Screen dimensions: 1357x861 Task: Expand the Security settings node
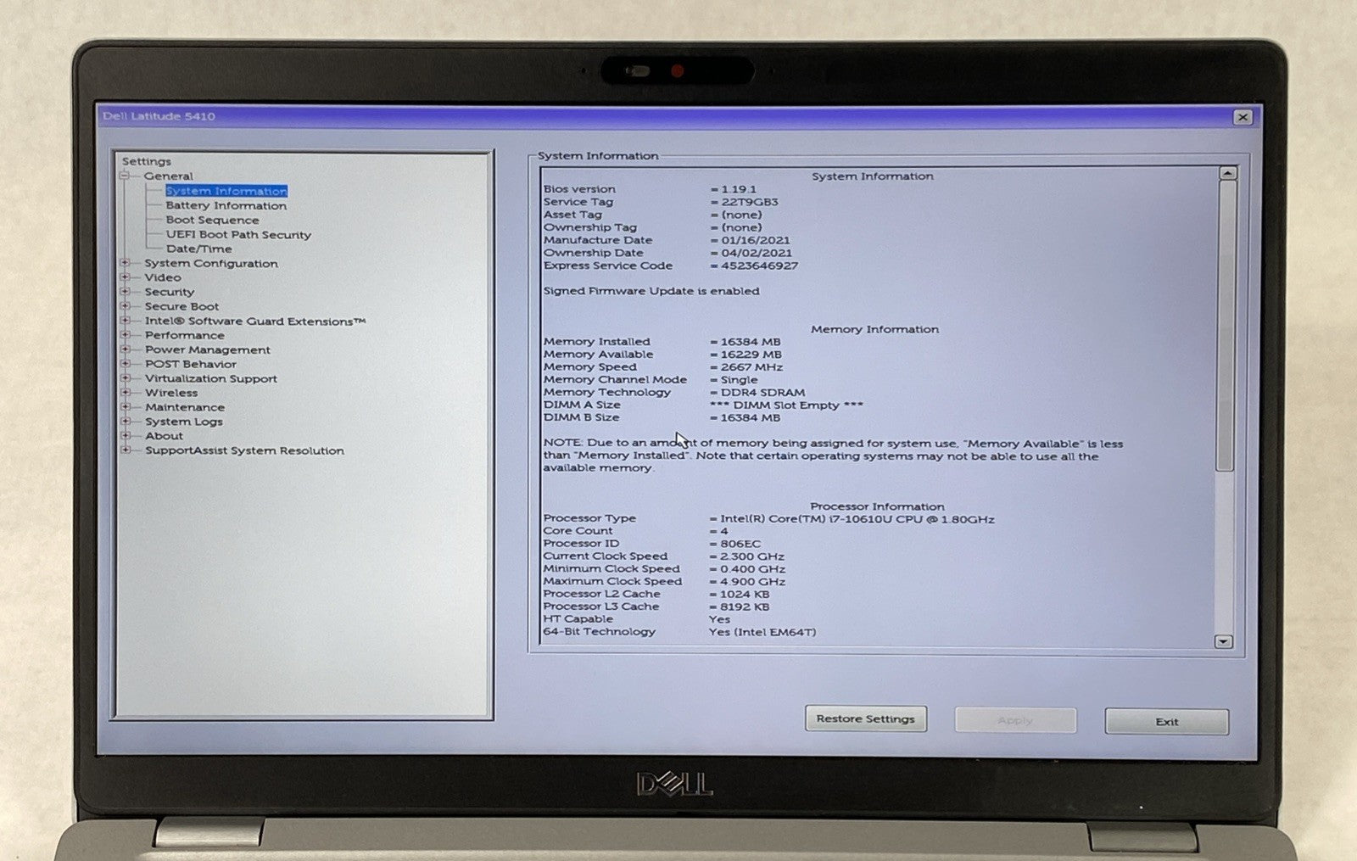click(x=125, y=292)
